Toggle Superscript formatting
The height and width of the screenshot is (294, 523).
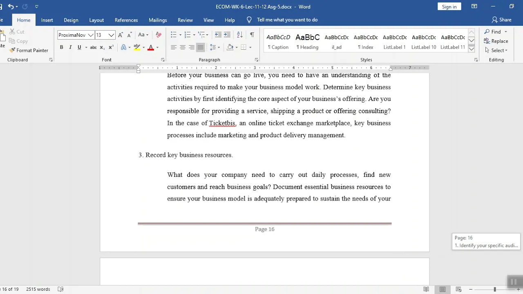pos(111,47)
